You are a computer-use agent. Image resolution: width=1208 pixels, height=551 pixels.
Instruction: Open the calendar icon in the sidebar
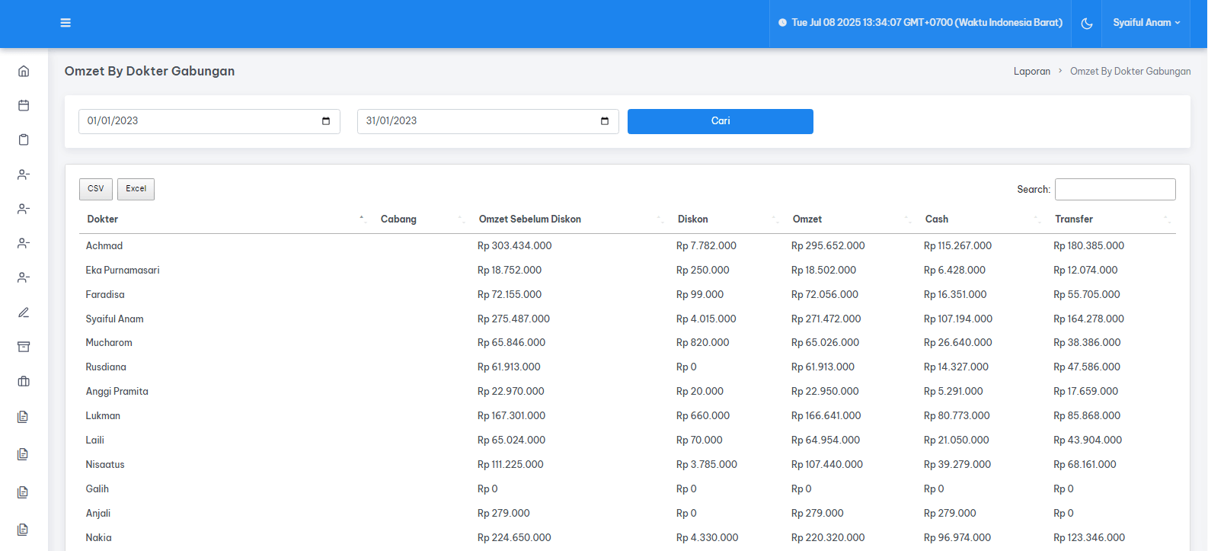point(24,105)
